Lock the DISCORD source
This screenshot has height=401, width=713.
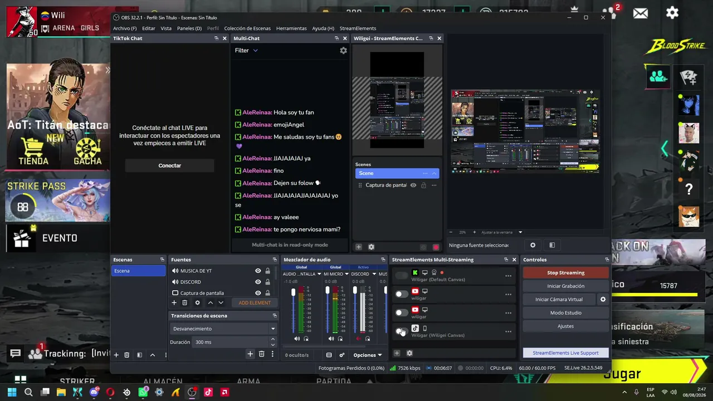coord(267,282)
